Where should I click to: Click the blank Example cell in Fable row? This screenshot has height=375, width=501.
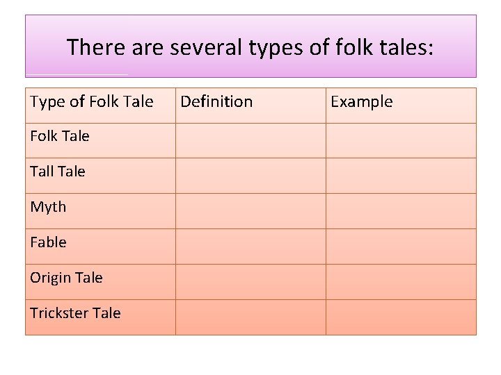401,247
